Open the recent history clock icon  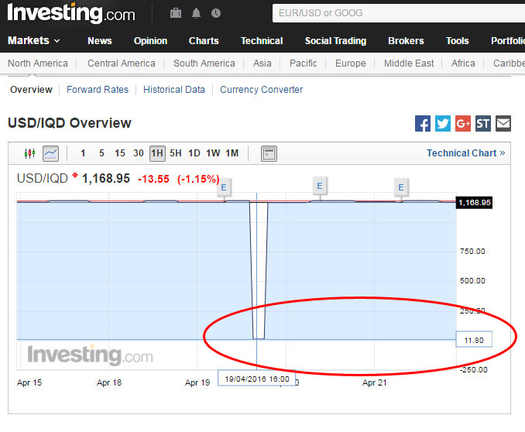click(216, 13)
